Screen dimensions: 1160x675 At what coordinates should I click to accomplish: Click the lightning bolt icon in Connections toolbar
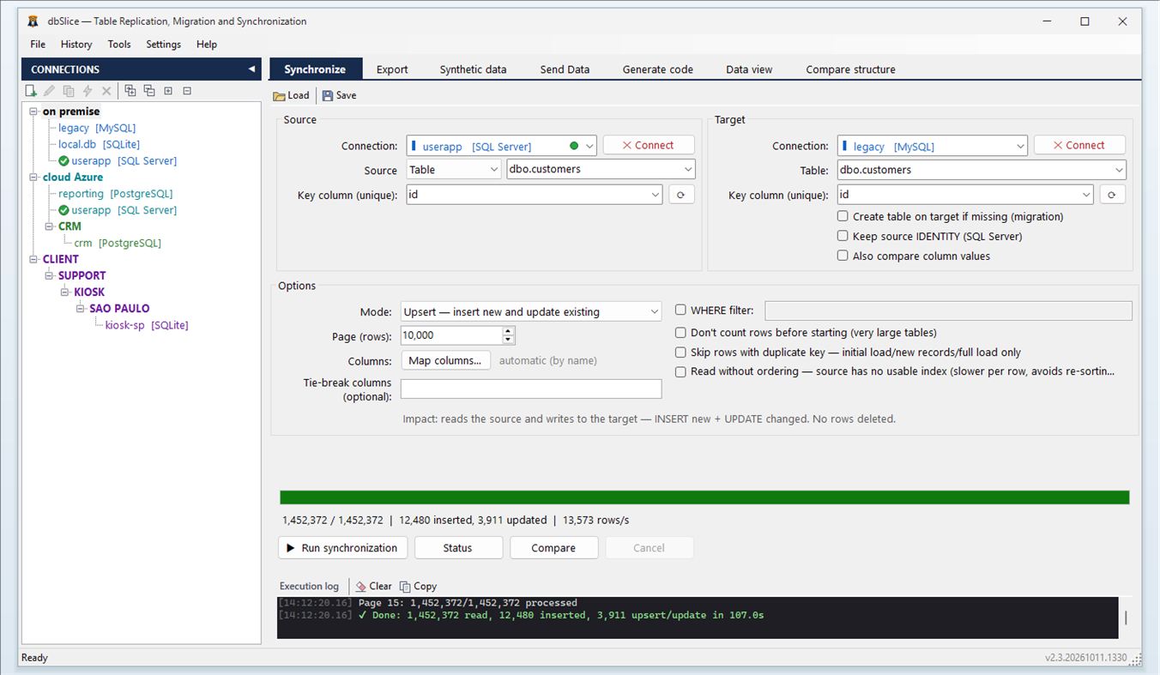[x=88, y=91]
